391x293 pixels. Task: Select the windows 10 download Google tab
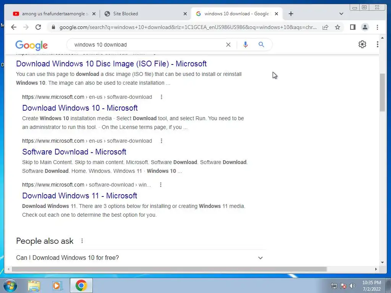click(x=236, y=14)
